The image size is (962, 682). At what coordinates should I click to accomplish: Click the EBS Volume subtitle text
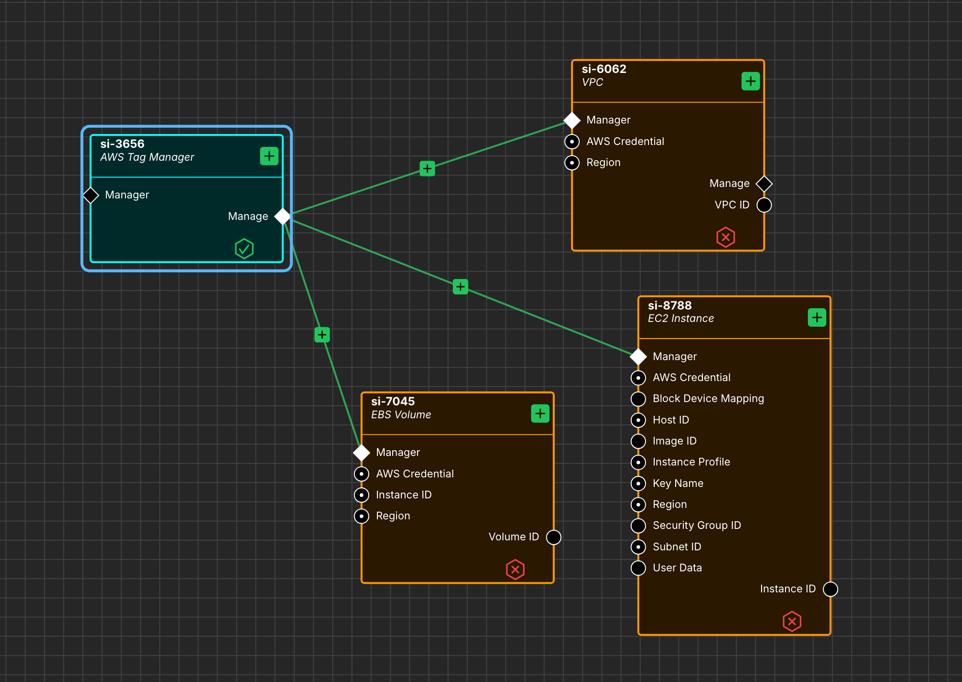[401, 414]
